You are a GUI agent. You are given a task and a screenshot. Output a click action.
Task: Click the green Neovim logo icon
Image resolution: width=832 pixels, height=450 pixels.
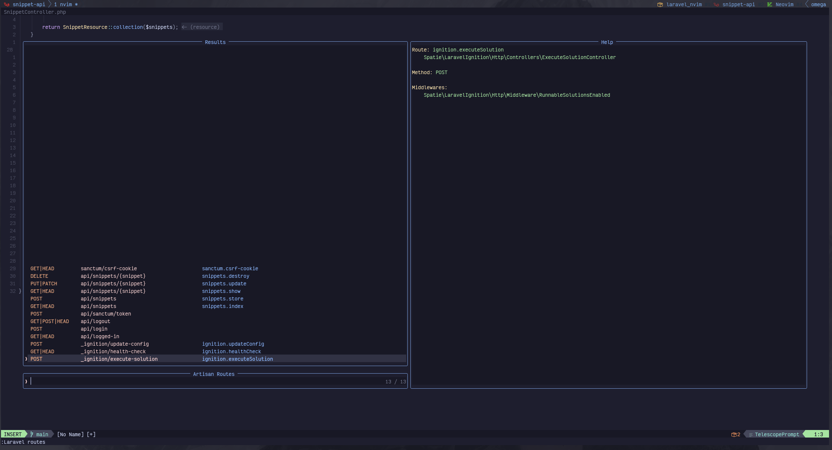click(x=770, y=5)
